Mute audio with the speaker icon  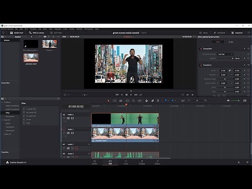point(228,100)
